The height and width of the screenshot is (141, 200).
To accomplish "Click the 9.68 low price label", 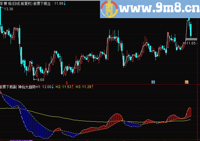I will tap(41, 80).
